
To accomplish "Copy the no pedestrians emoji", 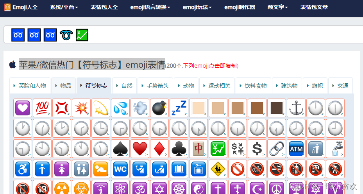I will 335,169.
